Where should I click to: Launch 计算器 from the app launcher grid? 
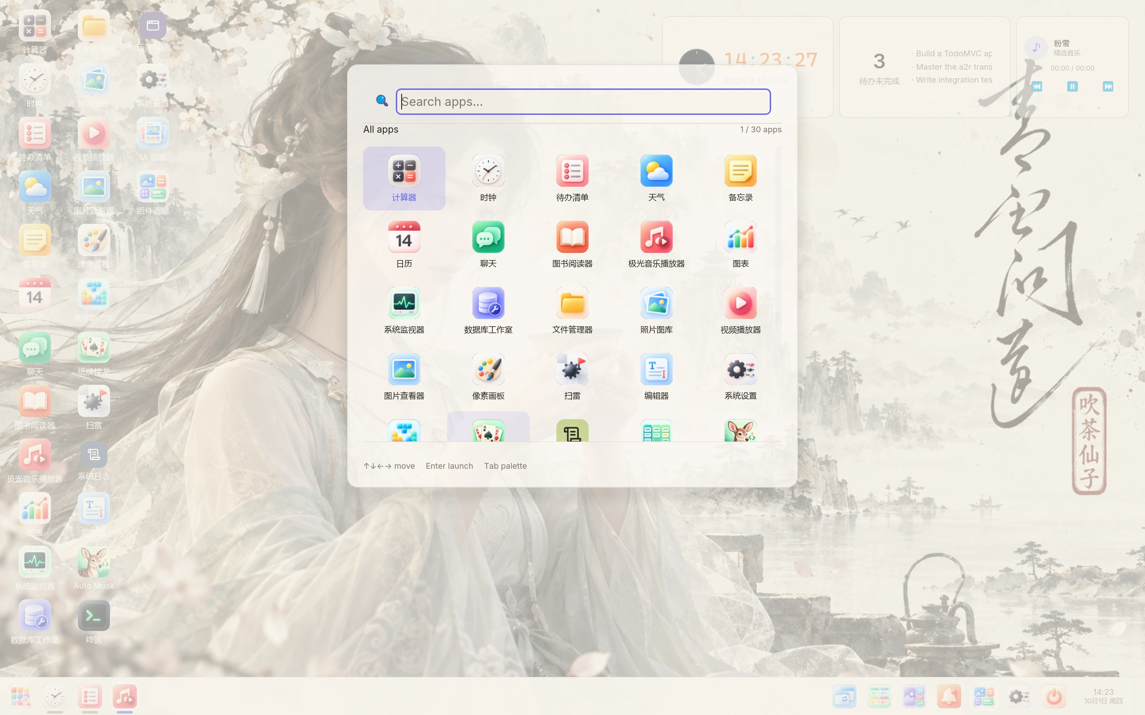point(404,178)
